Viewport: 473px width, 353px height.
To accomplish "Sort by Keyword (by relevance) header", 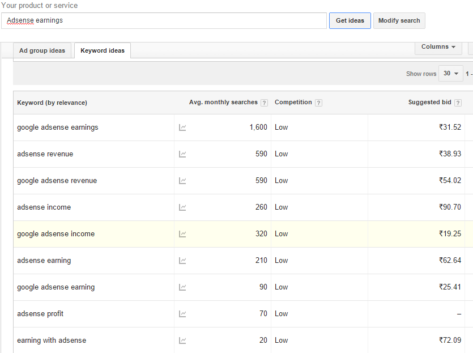I will [x=52, y=103].
